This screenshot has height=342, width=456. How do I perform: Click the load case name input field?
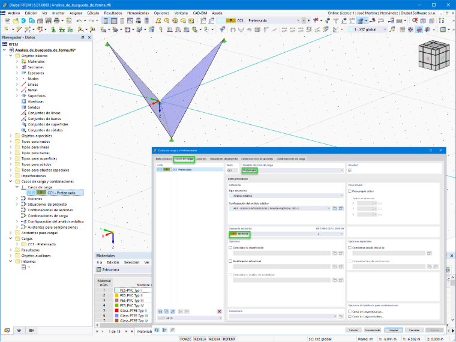(293, 170)
